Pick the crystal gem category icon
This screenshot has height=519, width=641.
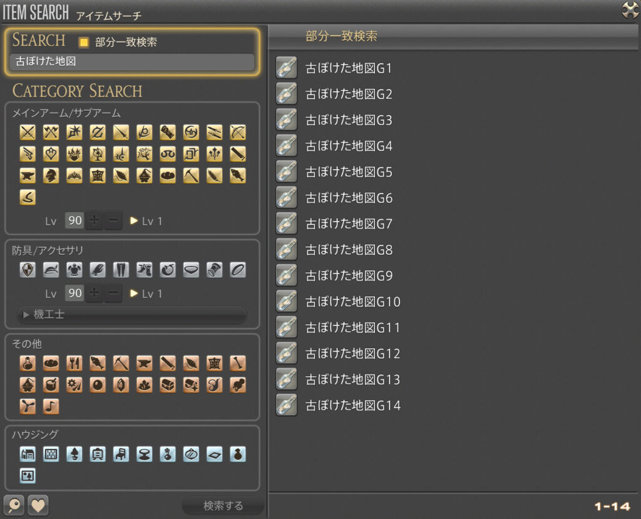[121, 385]
